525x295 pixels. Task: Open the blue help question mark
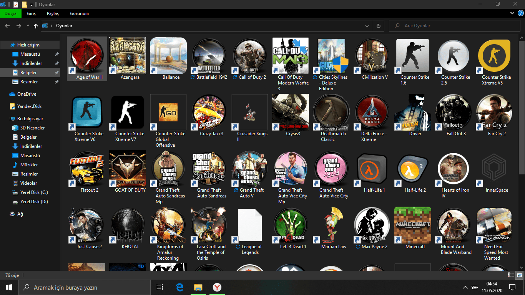tap(521, 13)
